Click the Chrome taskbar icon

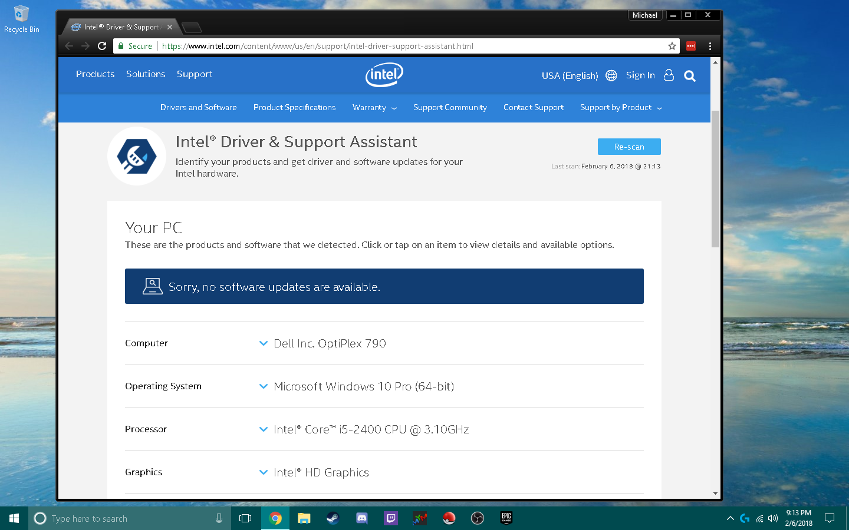click(x=275, y=518)
